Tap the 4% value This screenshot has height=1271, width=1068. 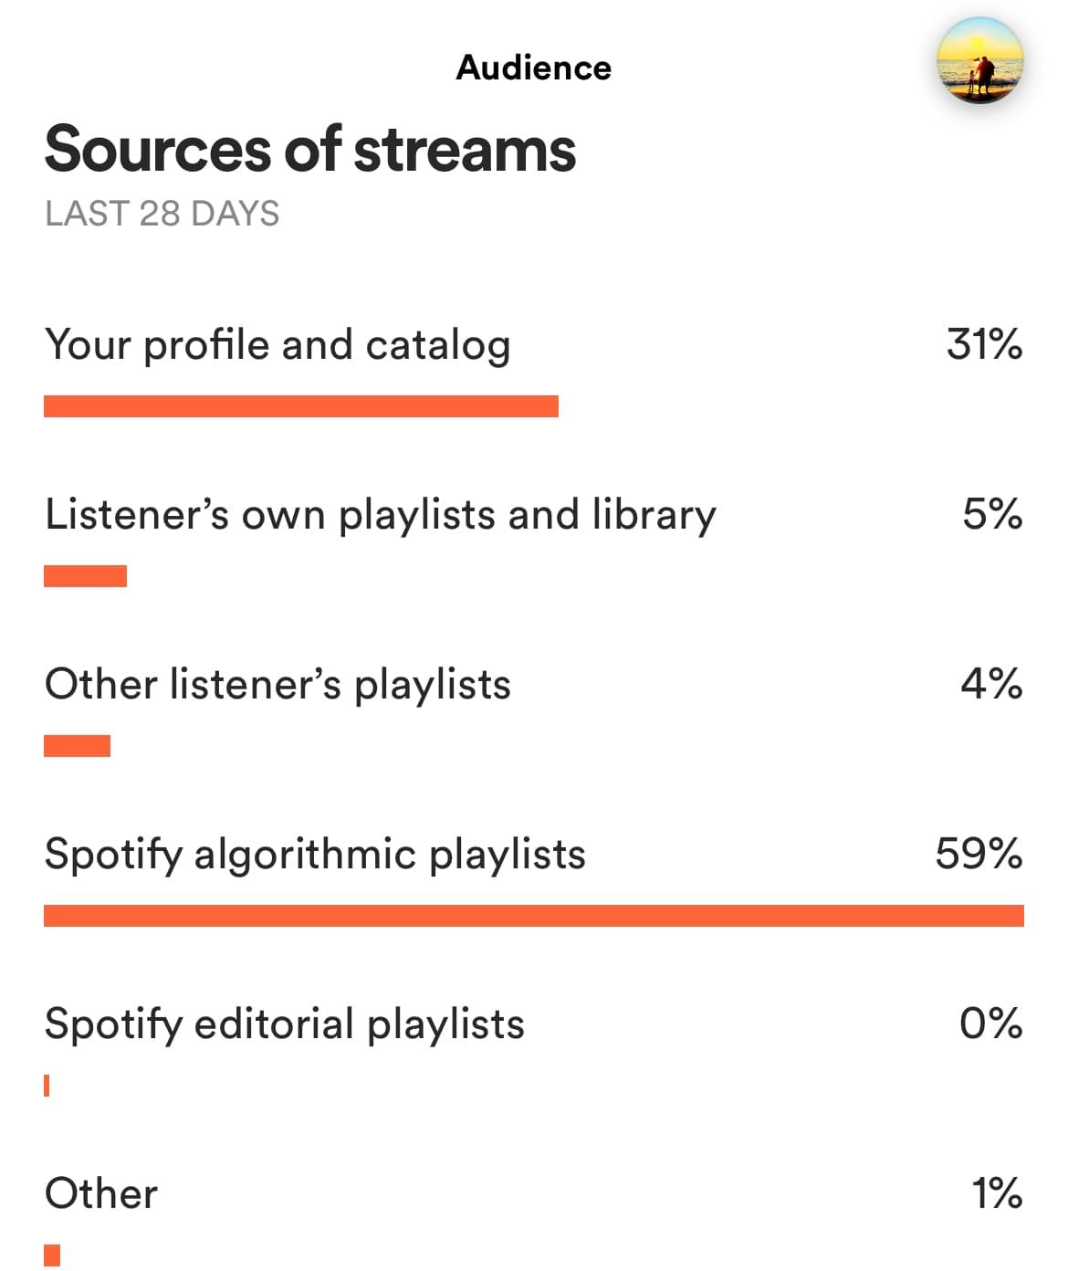(x=991, y=685)
